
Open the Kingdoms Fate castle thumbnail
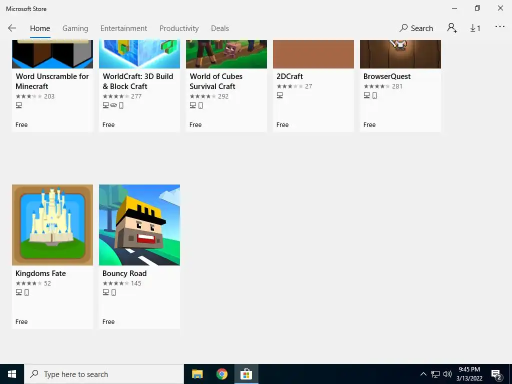tap(52, 225)
